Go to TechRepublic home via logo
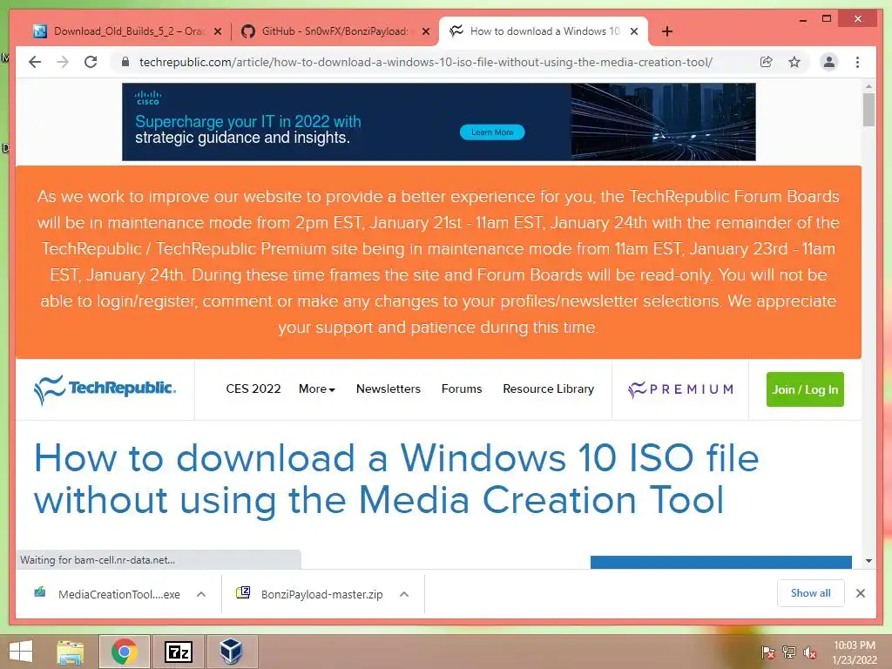The width and height of the screenshot is (892, 669). pyautogui.click(x=105, y=389)
